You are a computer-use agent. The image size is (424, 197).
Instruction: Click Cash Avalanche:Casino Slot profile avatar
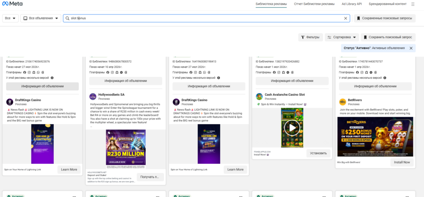pos(259,96)
